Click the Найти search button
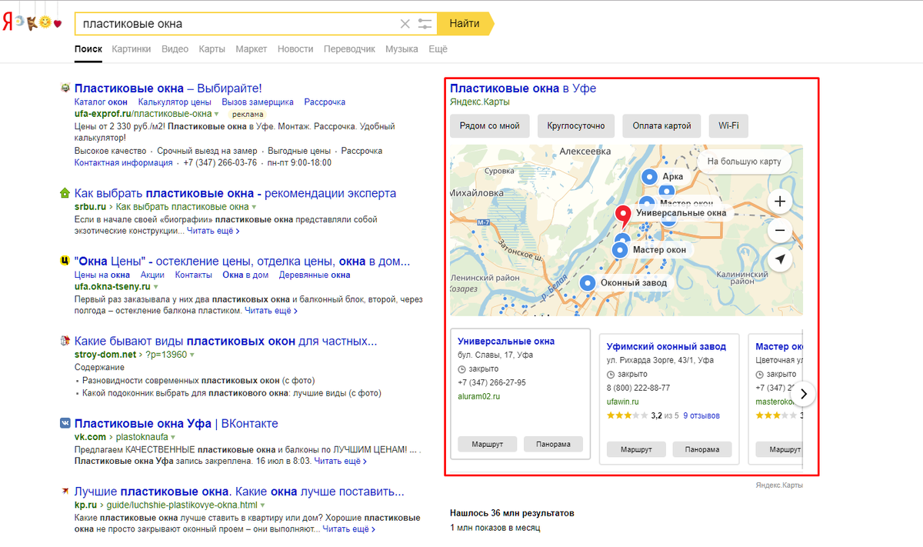 pyautogui.click(x=465, y=24)
